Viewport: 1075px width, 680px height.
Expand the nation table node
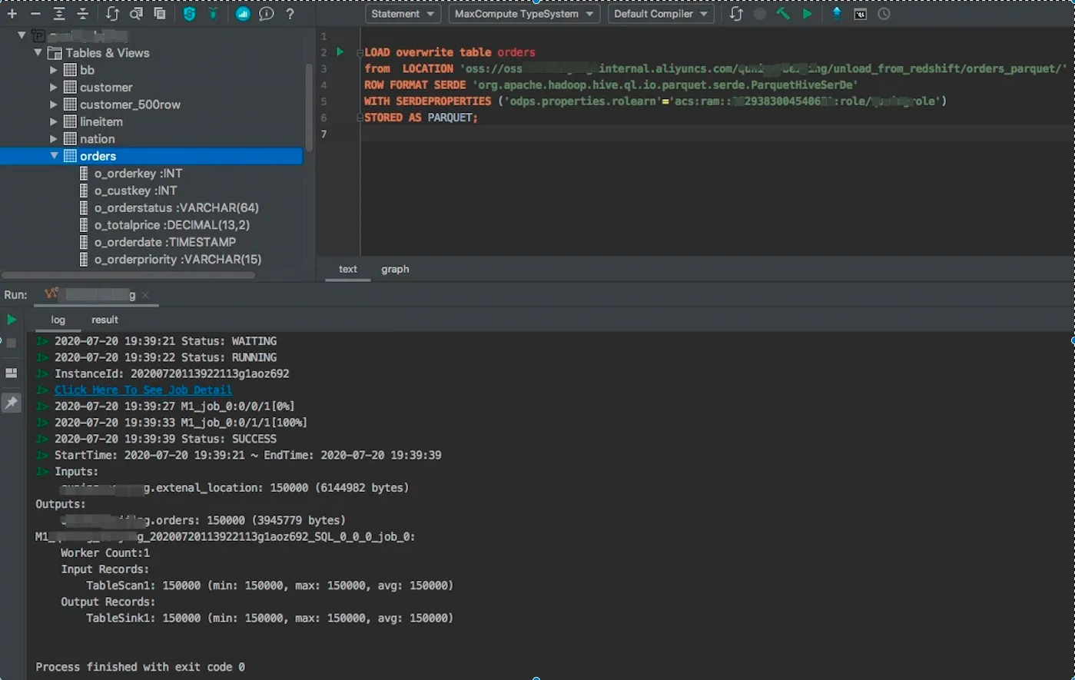[54, 139]
